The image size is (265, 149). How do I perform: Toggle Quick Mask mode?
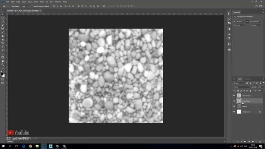(x=2, y=79)
